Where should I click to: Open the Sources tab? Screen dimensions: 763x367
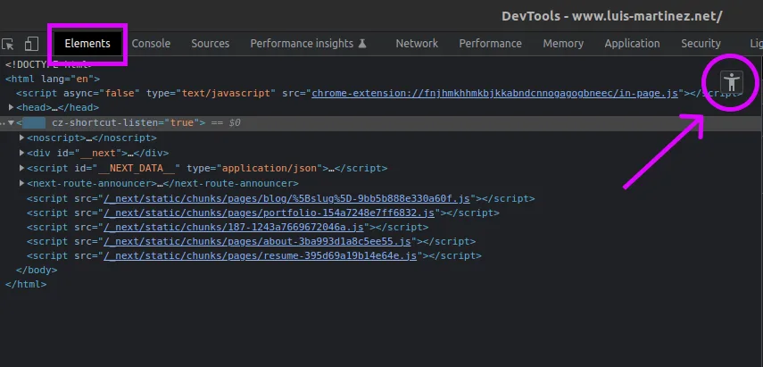[211, 44]
